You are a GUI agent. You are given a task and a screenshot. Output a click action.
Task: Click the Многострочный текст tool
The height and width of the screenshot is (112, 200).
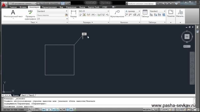click(13, 14)
